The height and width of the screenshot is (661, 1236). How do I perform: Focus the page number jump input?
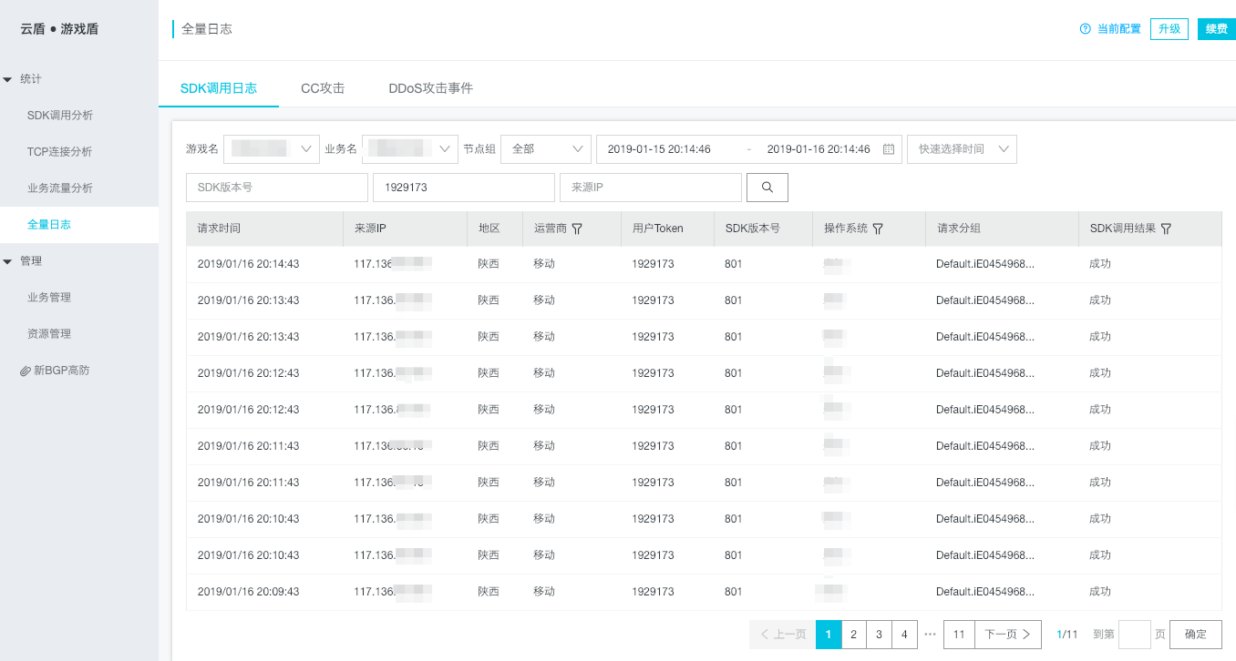tap(1134, 635)
